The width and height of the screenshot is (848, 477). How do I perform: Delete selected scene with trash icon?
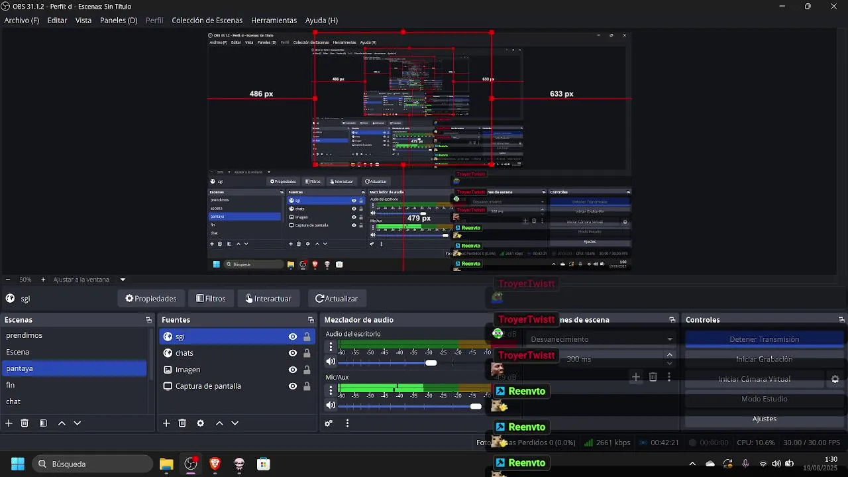25,423
